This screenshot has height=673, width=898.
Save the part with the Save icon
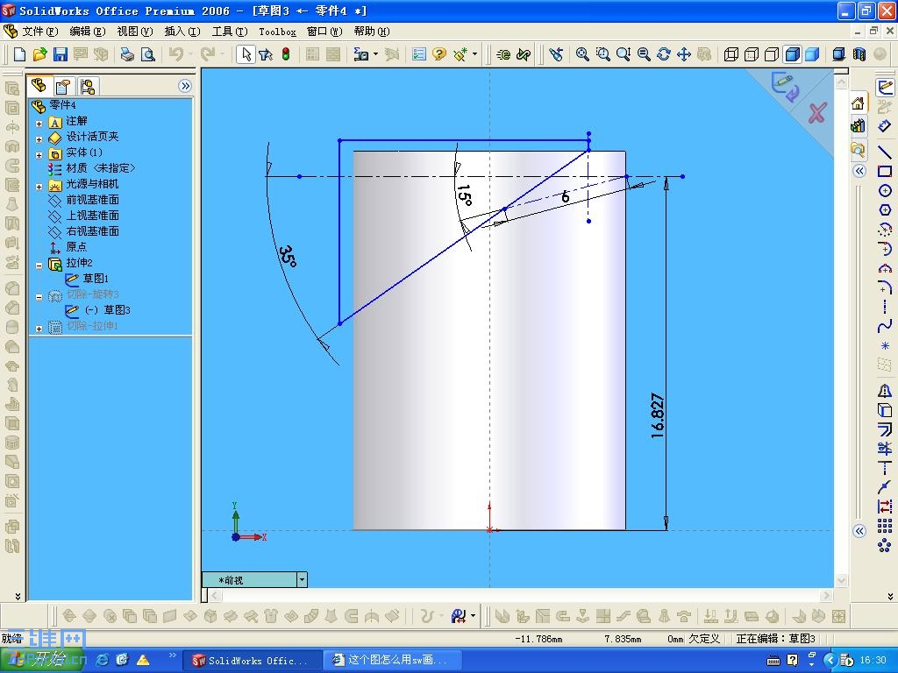[61, 54]
